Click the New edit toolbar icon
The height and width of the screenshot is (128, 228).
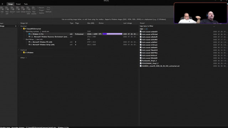coord(7,9)
